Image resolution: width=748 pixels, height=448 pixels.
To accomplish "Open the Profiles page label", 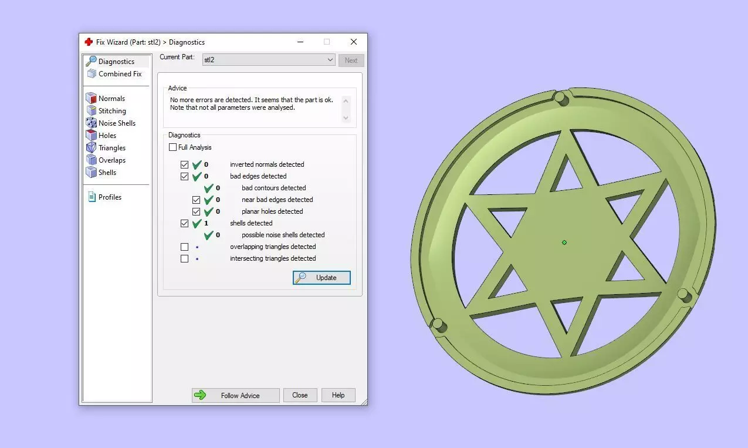I will point(110,197).
